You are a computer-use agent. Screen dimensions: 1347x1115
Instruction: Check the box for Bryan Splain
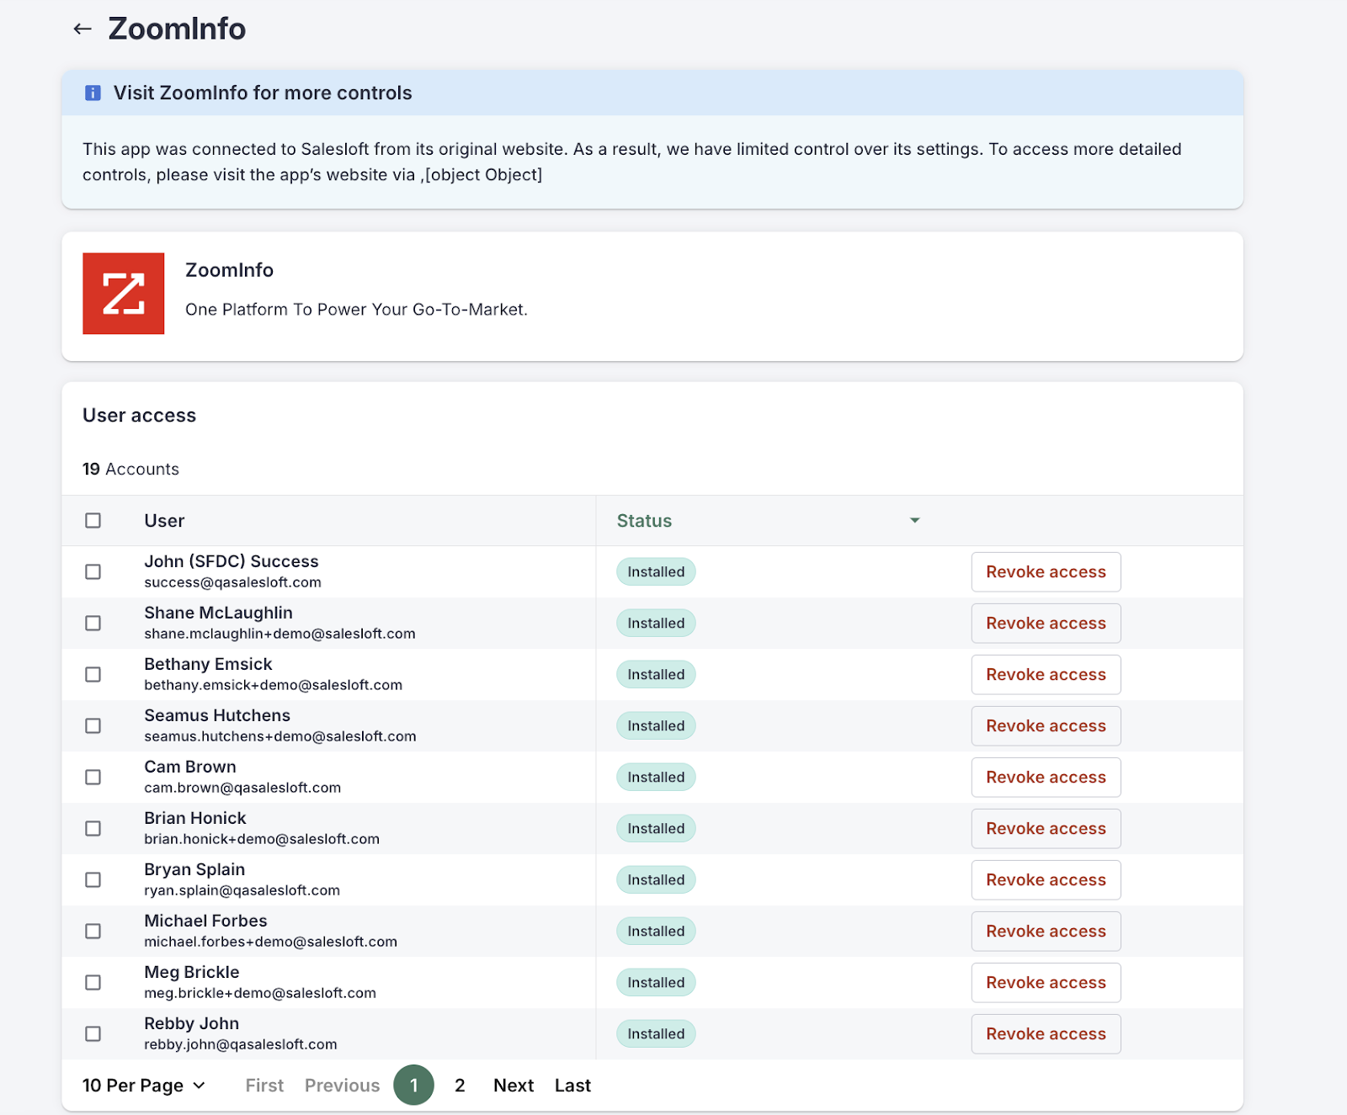coord(93,880)
